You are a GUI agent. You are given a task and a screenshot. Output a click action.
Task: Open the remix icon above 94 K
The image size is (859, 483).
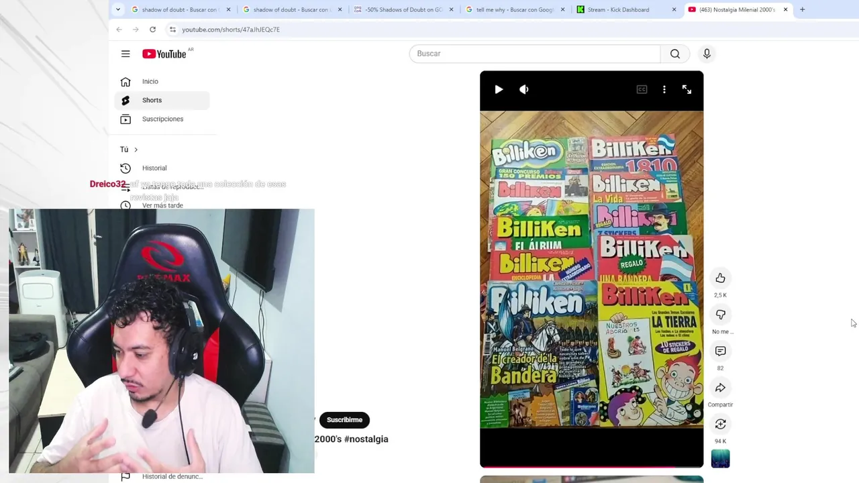720,424
